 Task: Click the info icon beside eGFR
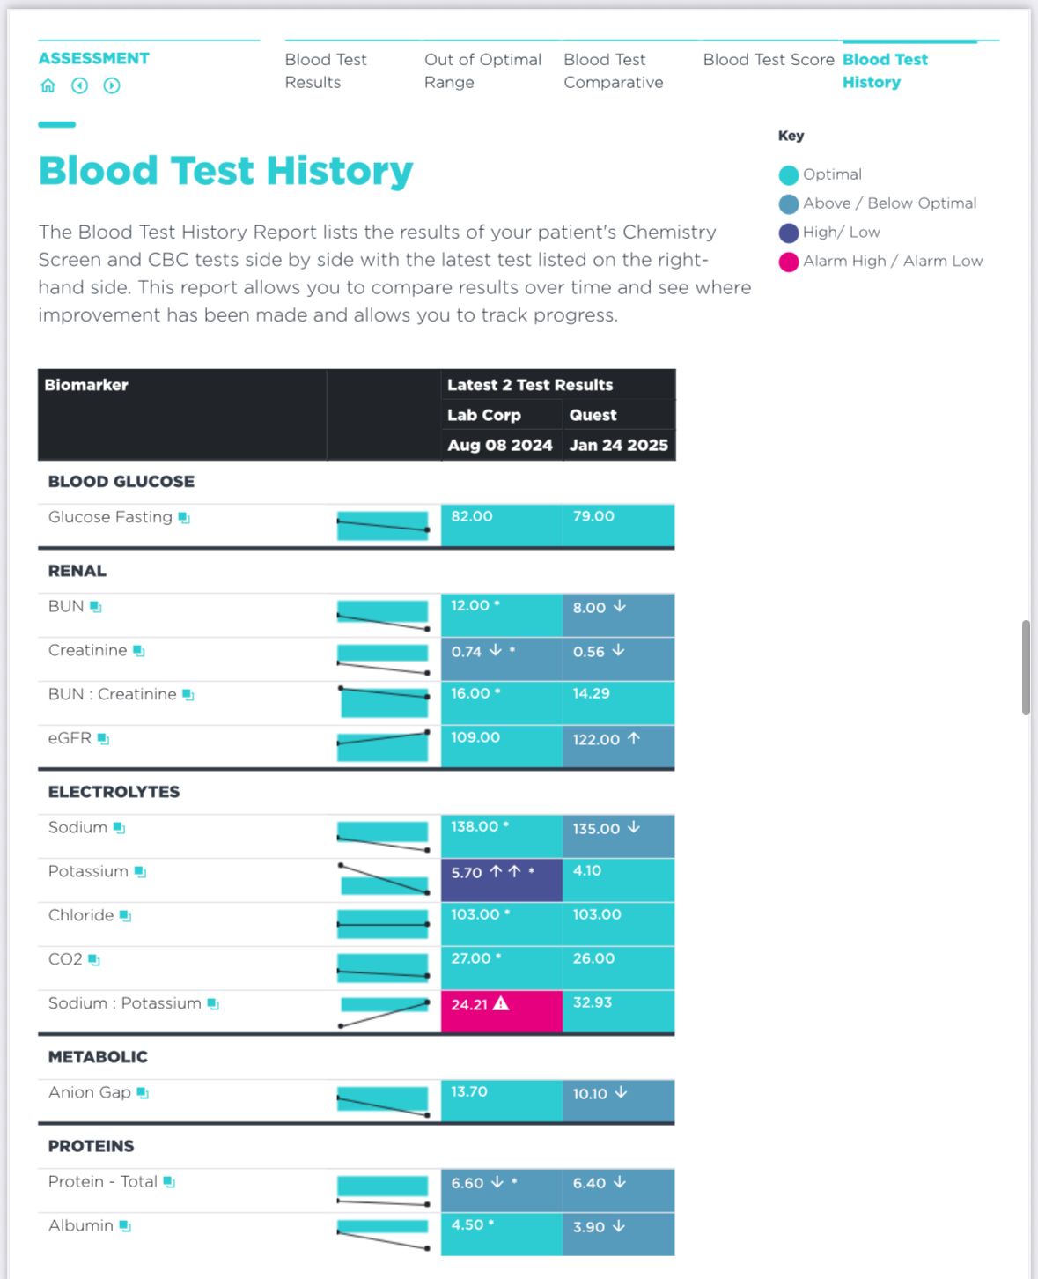click(x=103, y=739)
